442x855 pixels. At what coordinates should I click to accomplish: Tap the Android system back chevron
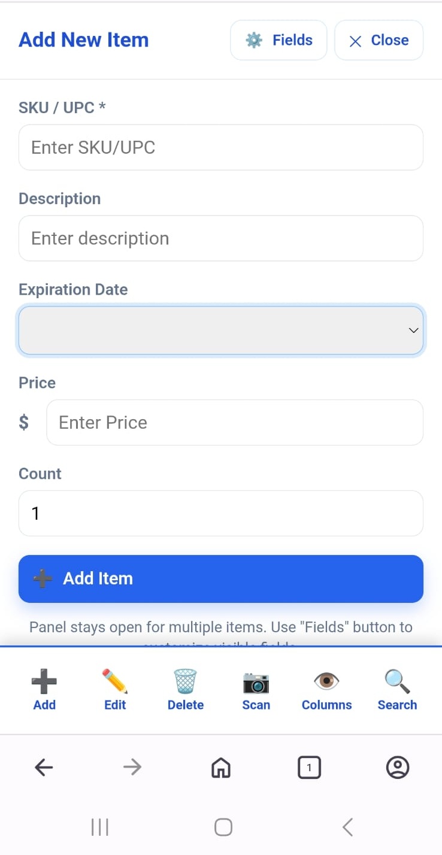click(347, 827)
